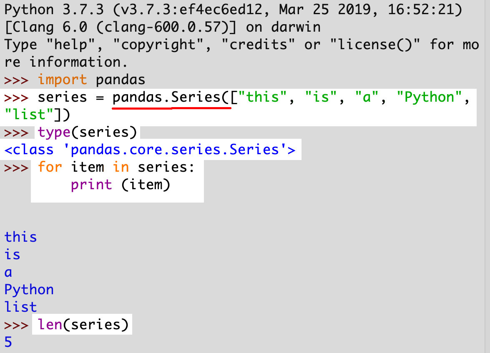Image resolution: width=490 pixels, height=353 pixels.
Task: Click the 'import' keyword in import pandas
Action: (x=62, y=80)
